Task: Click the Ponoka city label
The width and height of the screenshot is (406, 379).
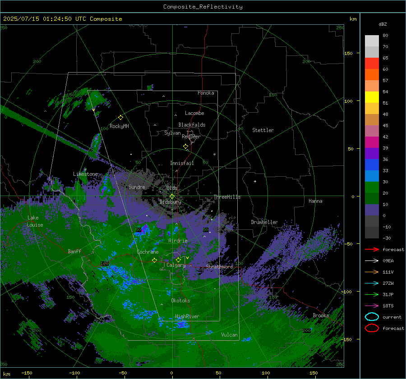Action: (206, 93)
